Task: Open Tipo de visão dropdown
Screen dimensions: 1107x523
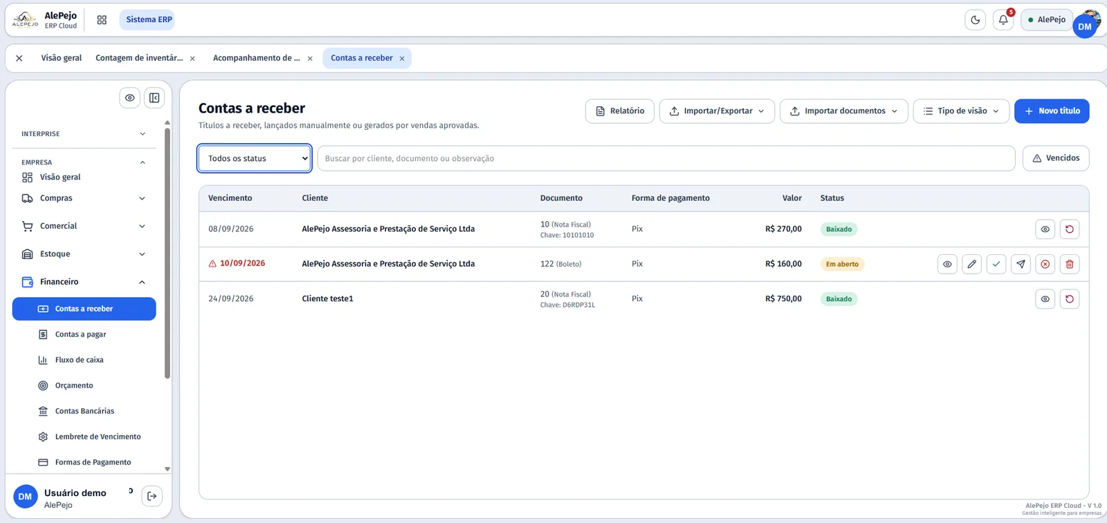Action: pyautogui.click(x=961, y=111)
